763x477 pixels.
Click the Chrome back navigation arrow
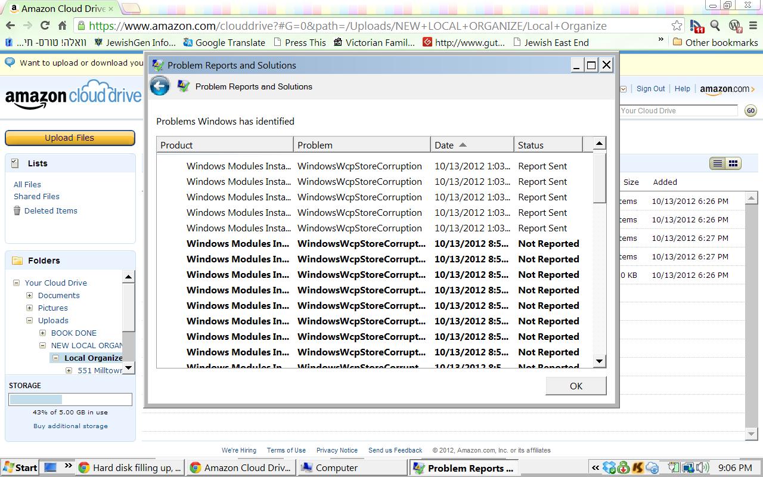tap(10, 25)
